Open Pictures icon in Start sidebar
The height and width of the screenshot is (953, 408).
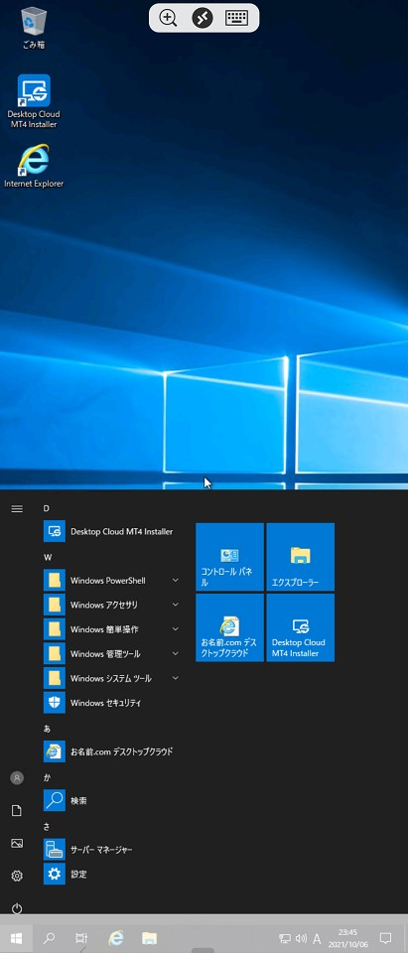pos(17,843)
